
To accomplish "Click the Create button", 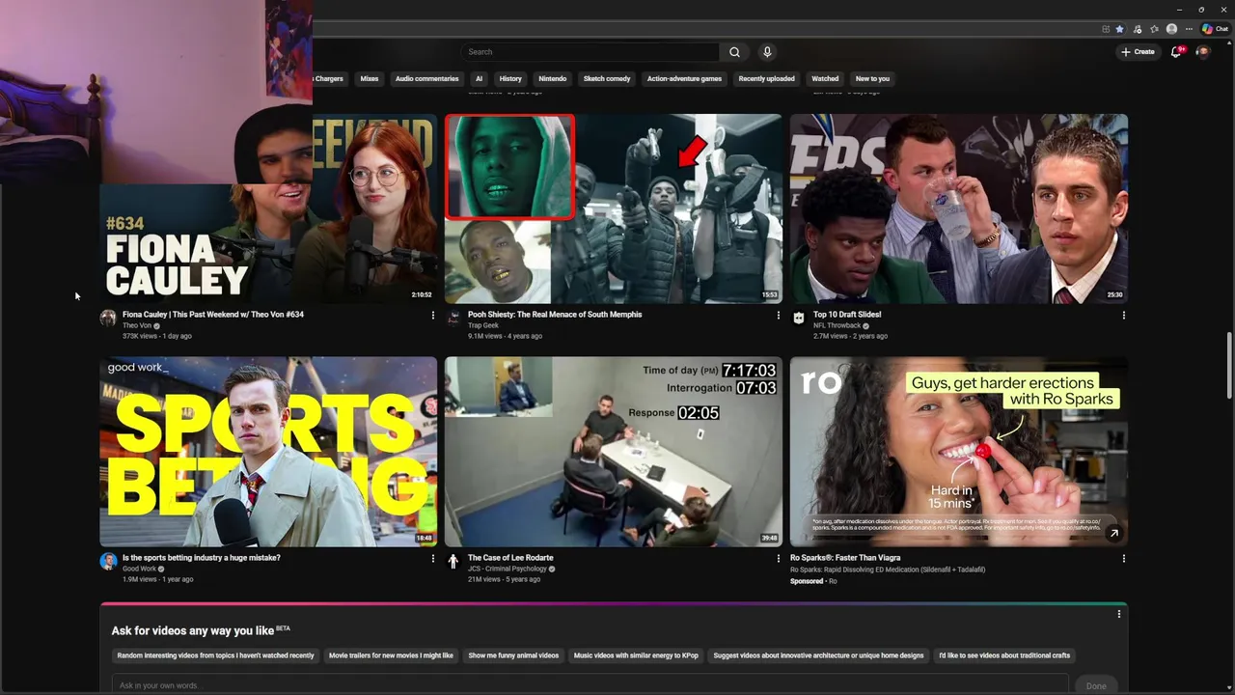I will pos(1138,52).
